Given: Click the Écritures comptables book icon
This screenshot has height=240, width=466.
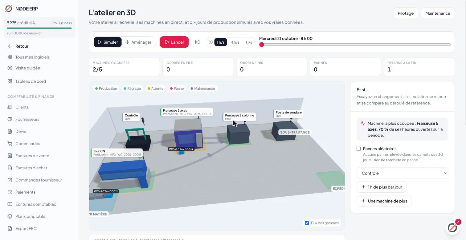Looking at the screenshot, I should point(10,204).
